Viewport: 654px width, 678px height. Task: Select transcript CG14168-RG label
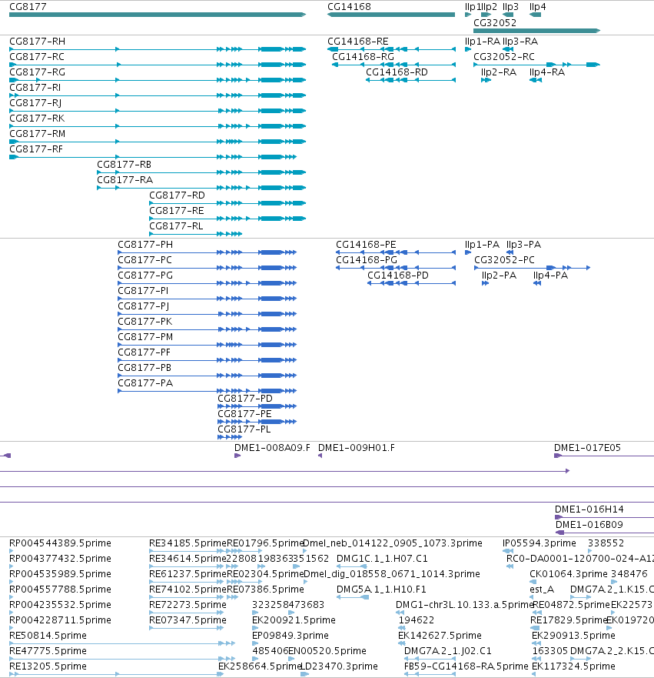coord(363,57)
